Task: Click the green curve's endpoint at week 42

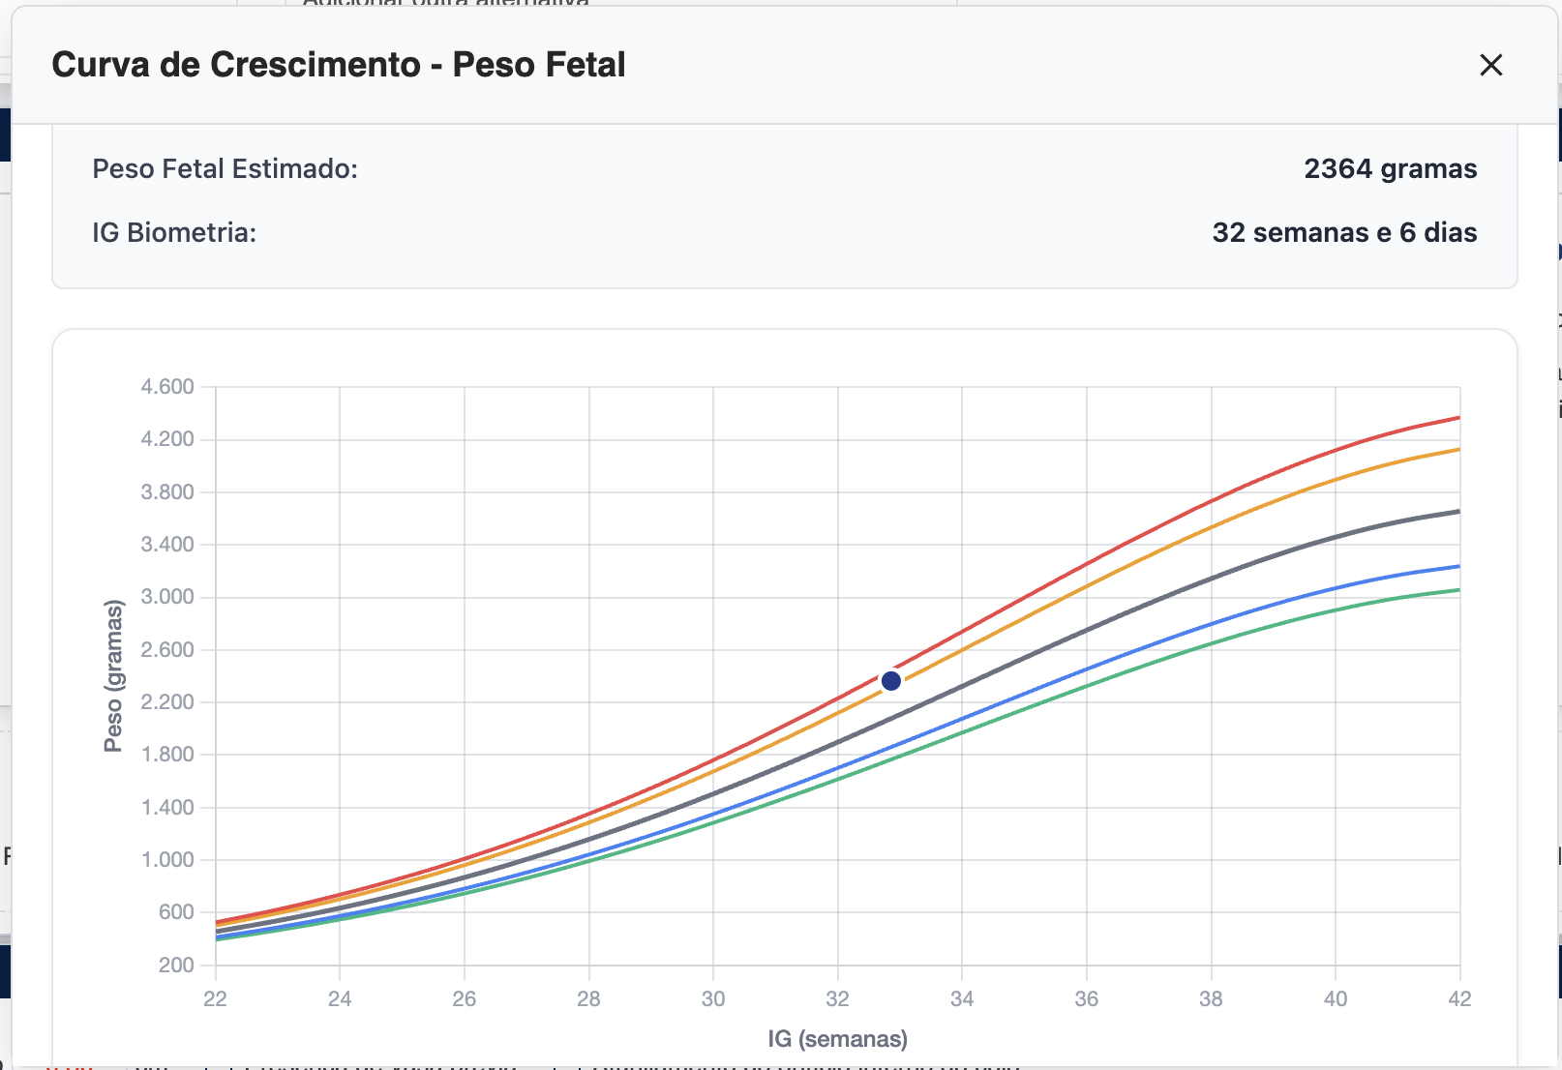Action: click(1458, 590)
